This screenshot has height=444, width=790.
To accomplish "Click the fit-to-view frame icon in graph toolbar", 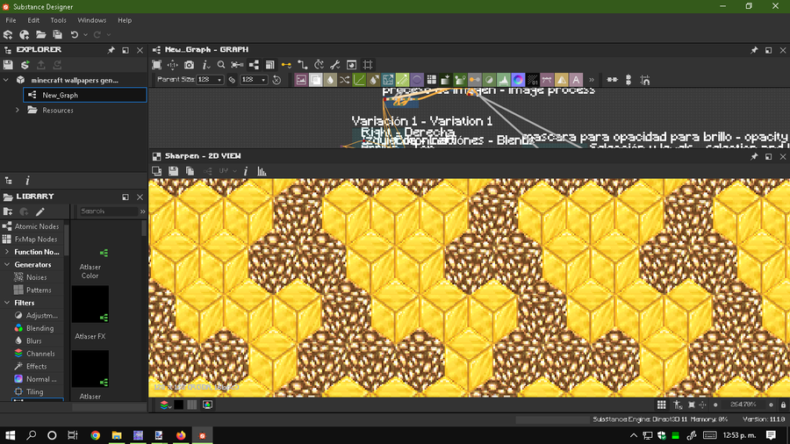I will click(x=157, y=65).
